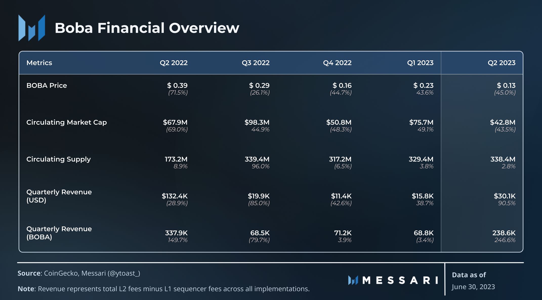
Task: Select the Q1 2023 column header
Action: [420, 63]
